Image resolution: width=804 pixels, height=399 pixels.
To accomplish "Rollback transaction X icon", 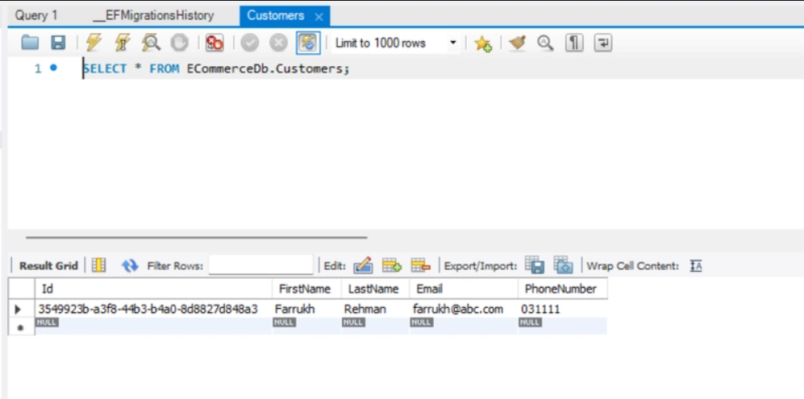I will (x=278, y=43).
